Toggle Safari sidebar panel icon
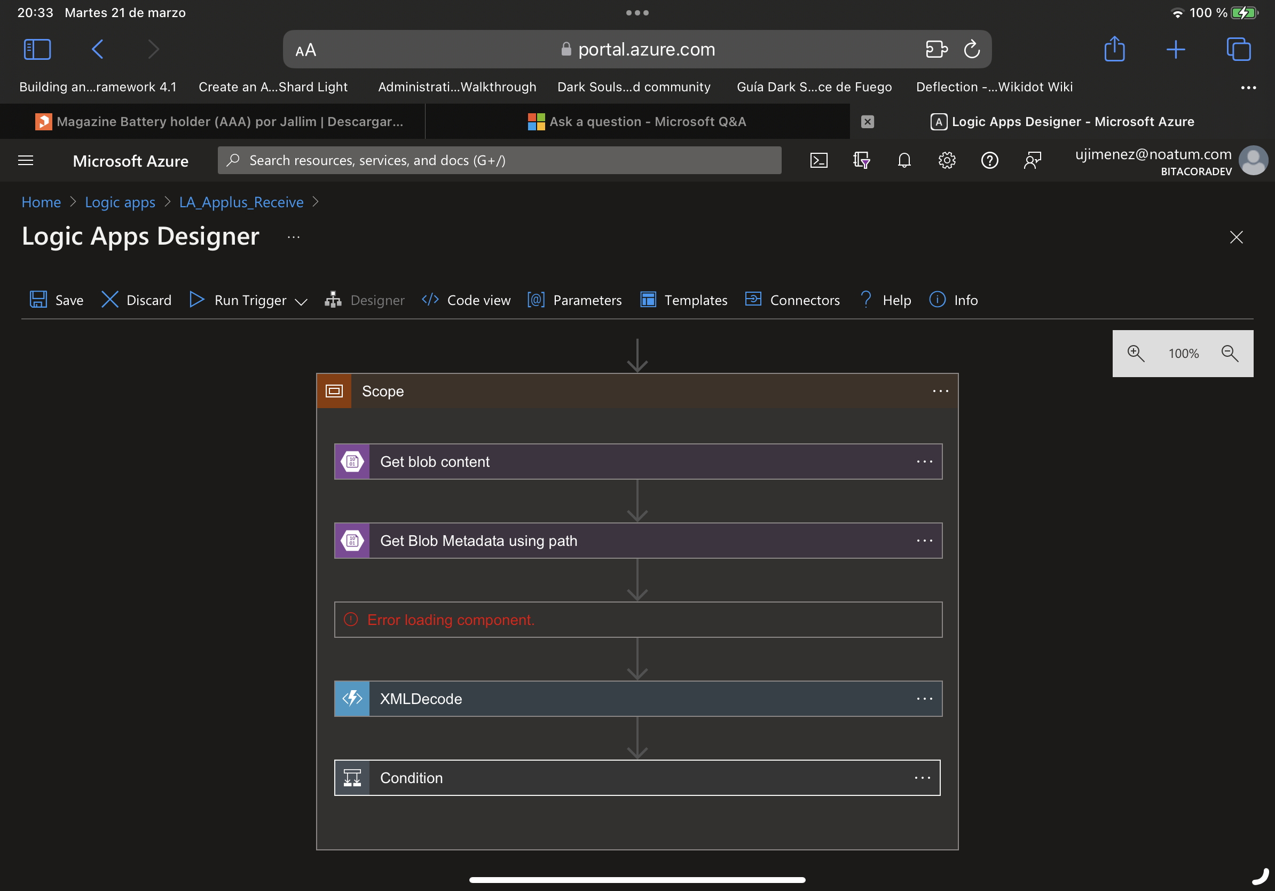Image resolution: width=1275 pixels, height=891 pixels. pos(37,50)
